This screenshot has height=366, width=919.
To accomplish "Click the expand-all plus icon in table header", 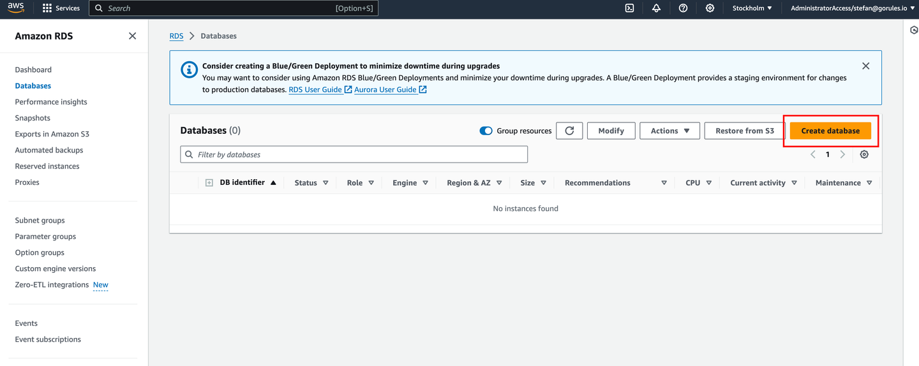I will tap(209, 183).
